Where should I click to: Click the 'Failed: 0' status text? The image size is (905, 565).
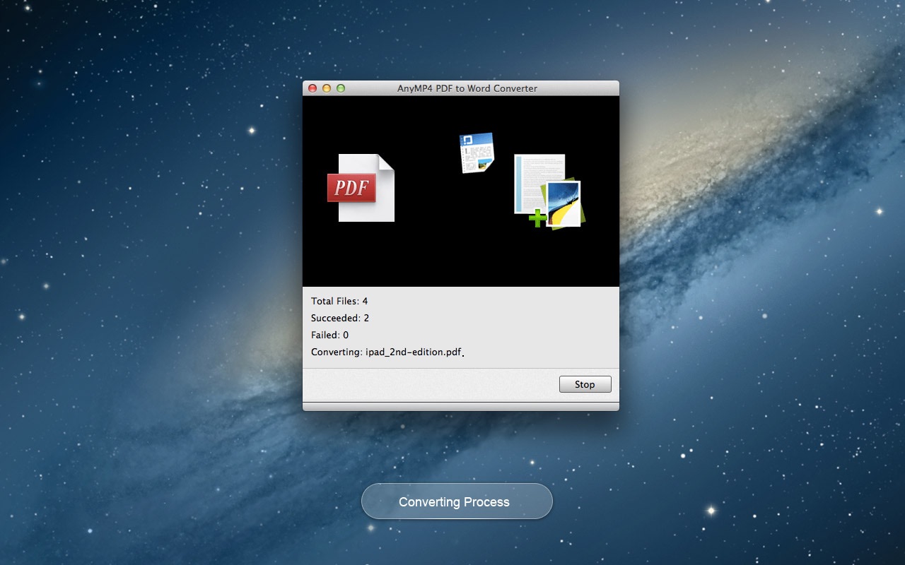[x=329, y=335]
